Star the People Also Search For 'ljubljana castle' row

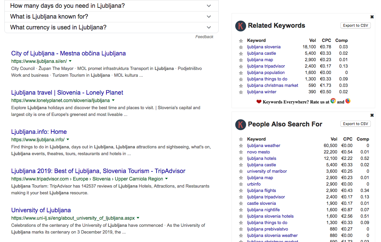coord(241,165)
